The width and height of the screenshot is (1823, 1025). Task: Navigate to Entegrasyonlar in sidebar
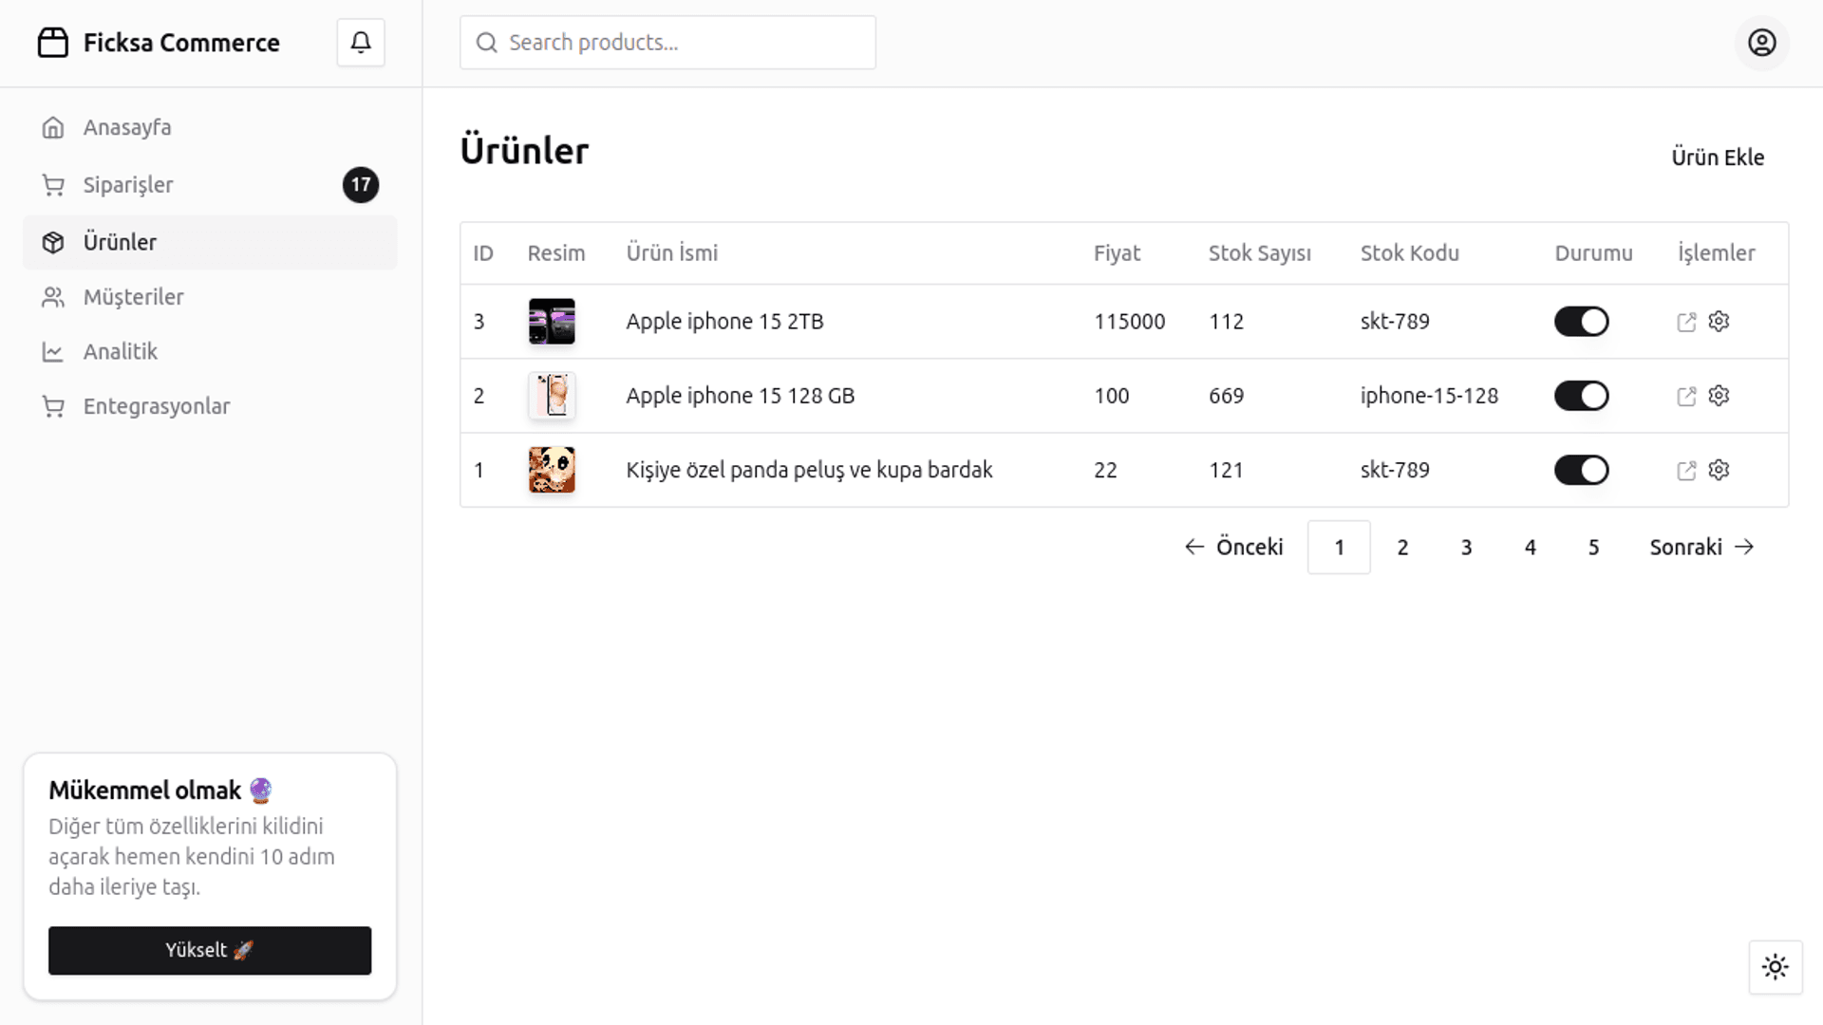pos(156,406)
